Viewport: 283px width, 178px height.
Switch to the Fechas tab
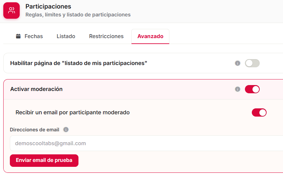coord(30,36)
